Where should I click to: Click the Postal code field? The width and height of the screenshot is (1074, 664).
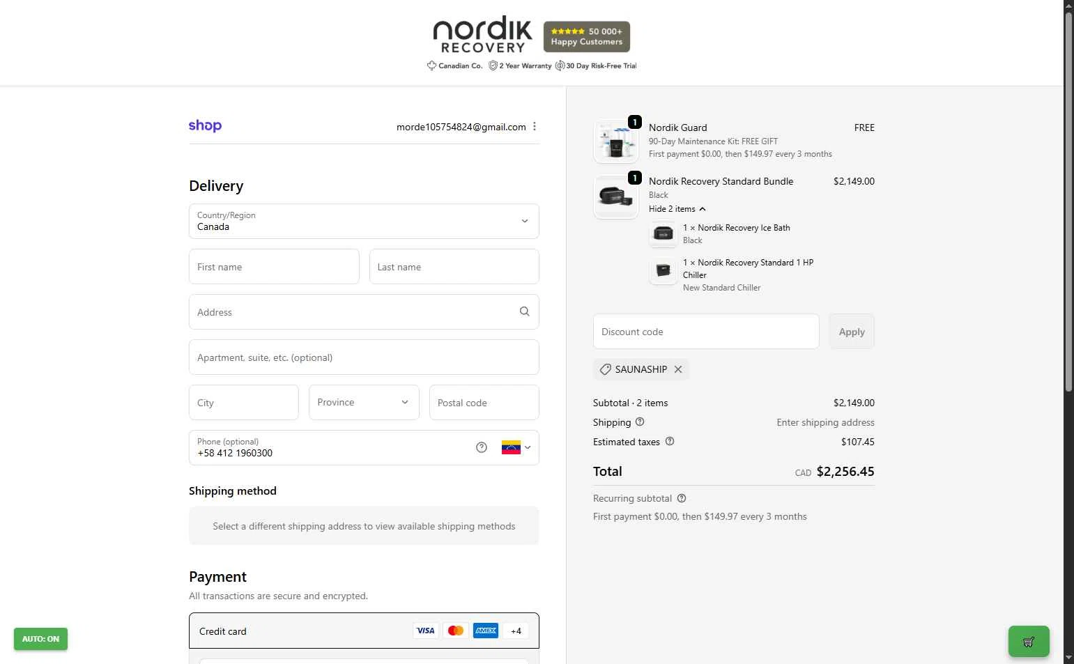click(484, 402)
